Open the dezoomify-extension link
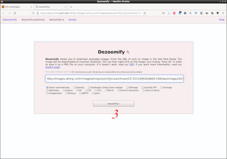Image resolution: width=227 pixels, height=159 pixels. click(x=33, y=20)
